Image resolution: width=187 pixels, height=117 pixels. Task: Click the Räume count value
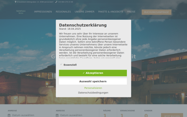coord(105,115)
